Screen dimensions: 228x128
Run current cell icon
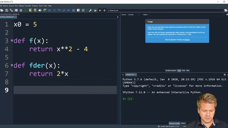[30, 10]
